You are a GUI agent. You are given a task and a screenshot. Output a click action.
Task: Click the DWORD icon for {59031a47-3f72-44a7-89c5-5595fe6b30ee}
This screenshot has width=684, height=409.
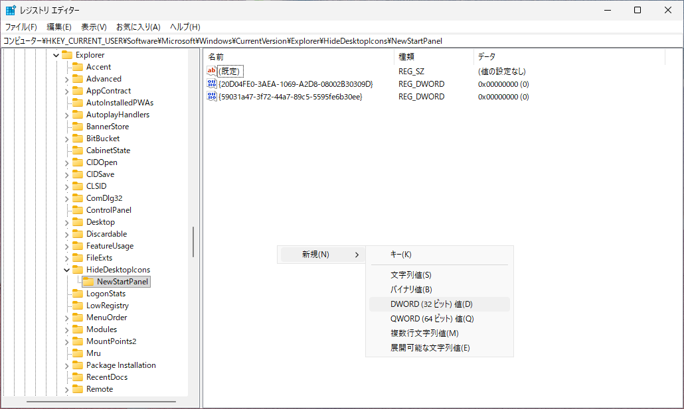(x=212, y=97)
